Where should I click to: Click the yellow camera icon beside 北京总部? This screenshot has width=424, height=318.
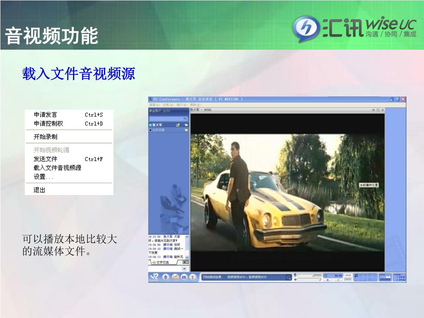click(x=186, y=130)
